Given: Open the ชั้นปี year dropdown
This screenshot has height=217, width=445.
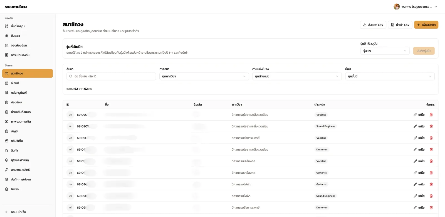Looking at the screenshot, I should [390, 76].
